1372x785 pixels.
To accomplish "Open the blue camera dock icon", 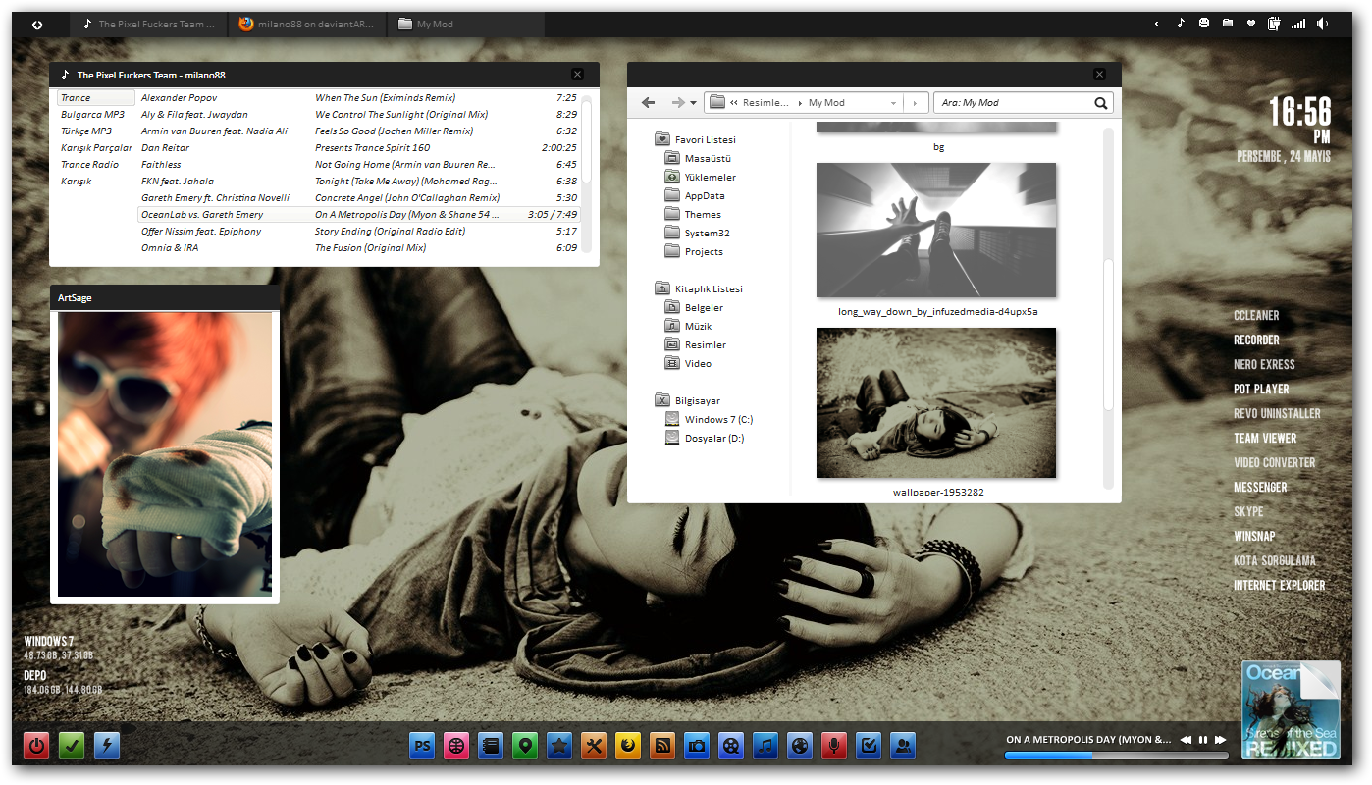I will point(697,746).
